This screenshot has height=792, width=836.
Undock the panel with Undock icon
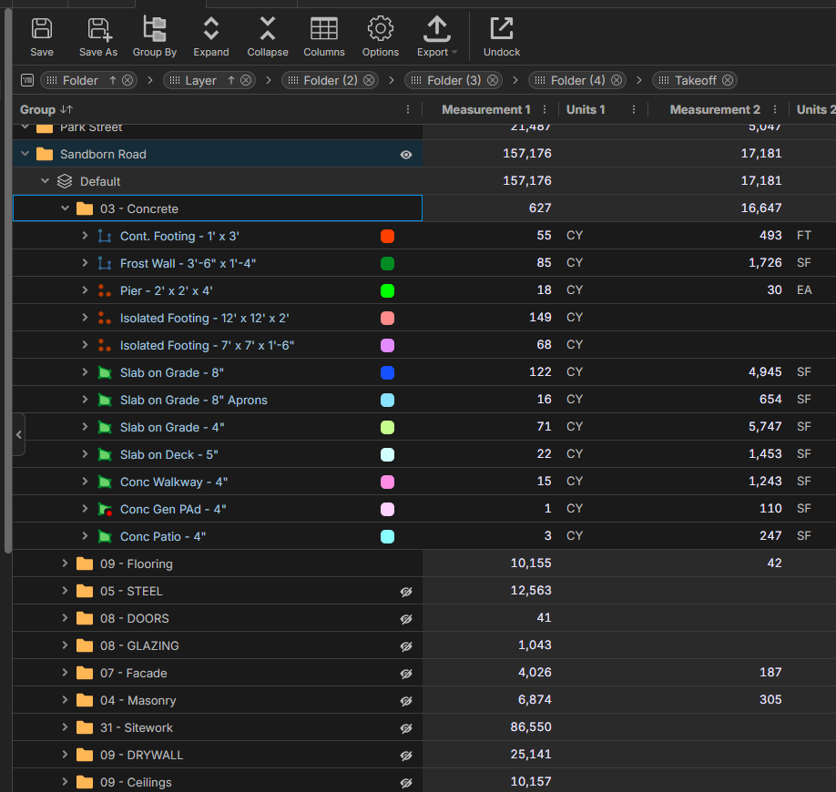click(x=502, y=29)
